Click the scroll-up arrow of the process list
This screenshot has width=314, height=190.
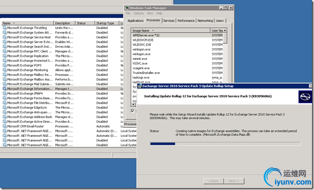point(225,30)
